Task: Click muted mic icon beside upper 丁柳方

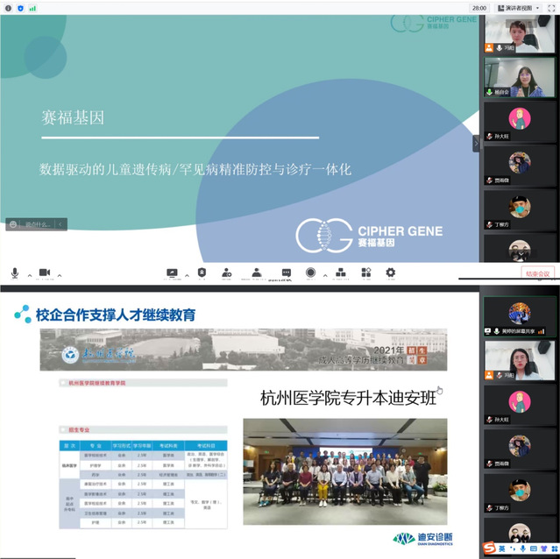Action: (x=489, y=224)
